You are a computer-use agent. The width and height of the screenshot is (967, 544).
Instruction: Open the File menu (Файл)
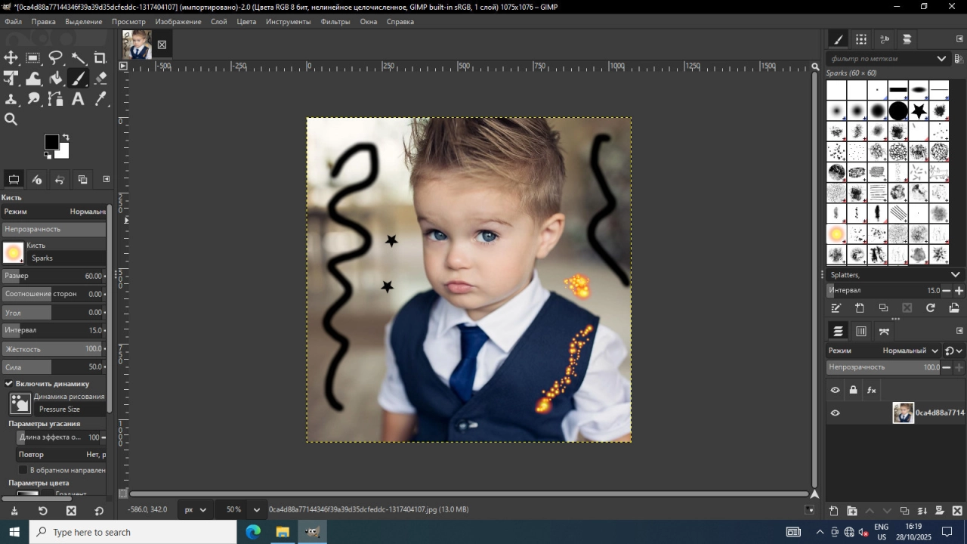[x=13, y=21]
